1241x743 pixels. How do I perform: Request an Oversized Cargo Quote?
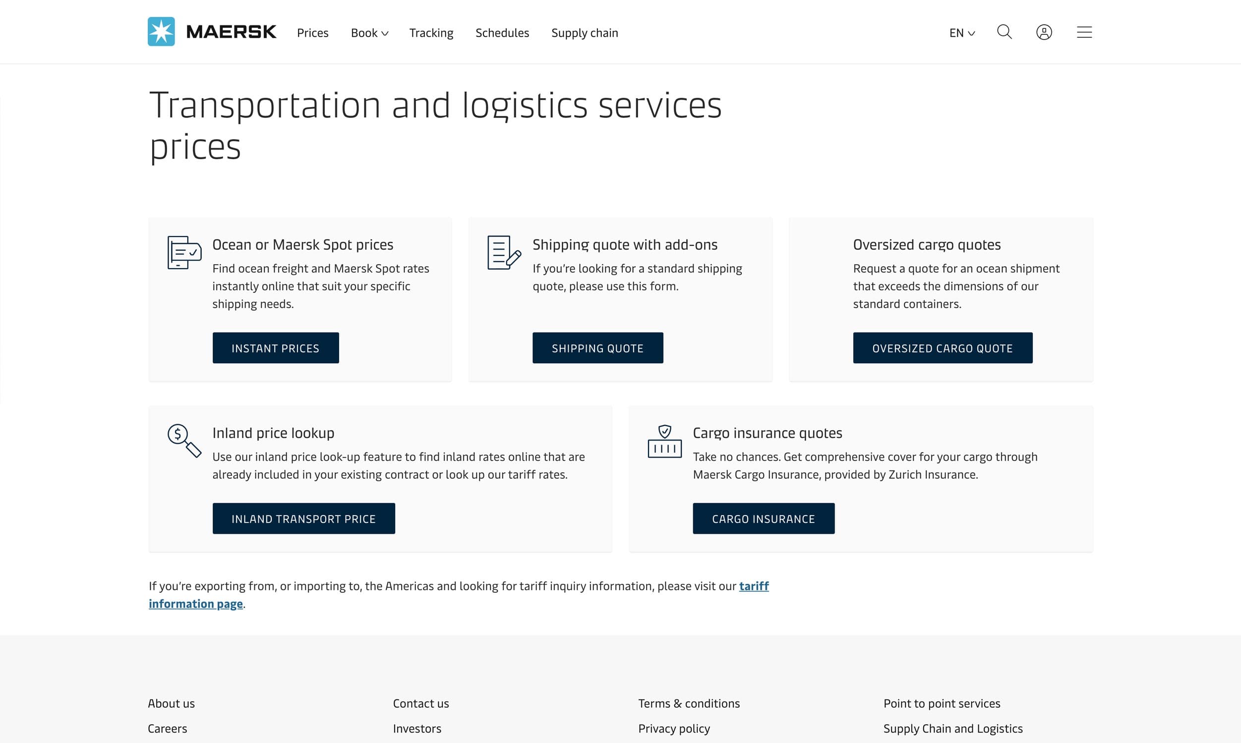(942, 348)
